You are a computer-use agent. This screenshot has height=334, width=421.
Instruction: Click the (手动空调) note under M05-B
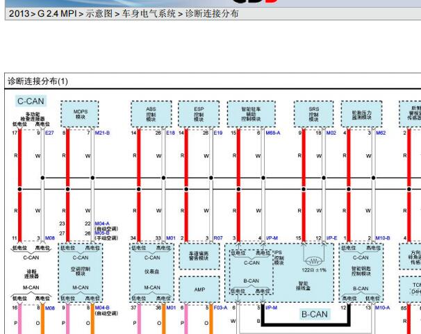[x=106, y=238]
